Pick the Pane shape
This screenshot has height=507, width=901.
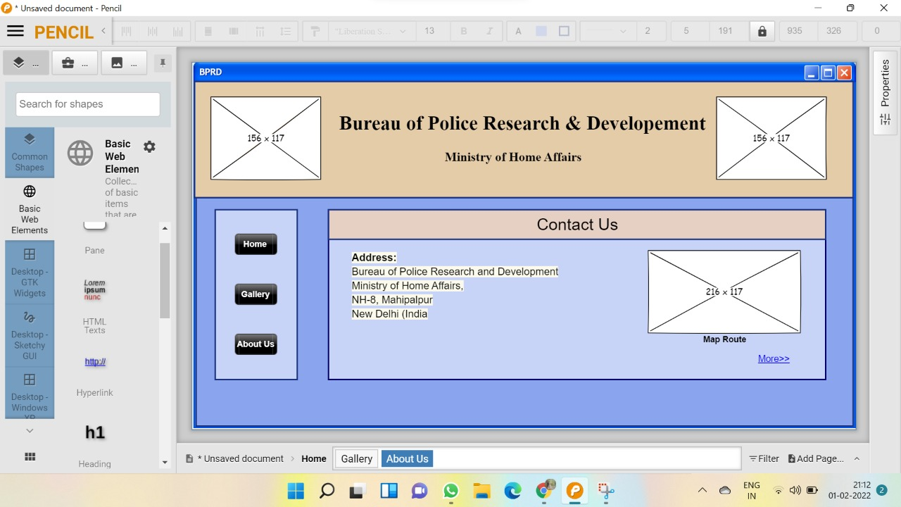tap(95, 238)
